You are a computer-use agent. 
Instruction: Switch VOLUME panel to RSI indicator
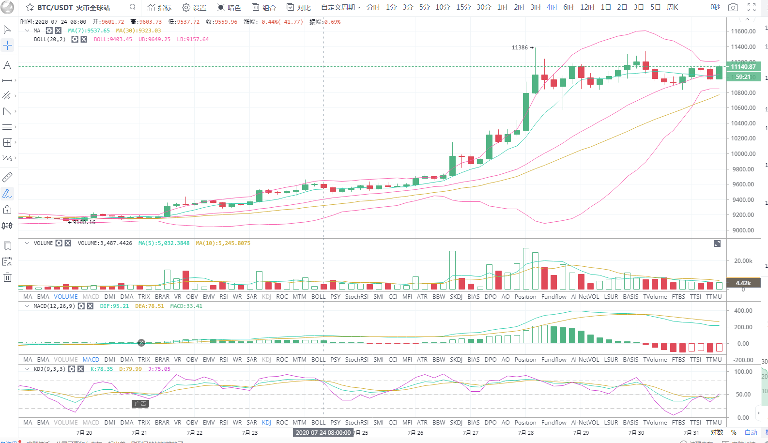[224, 297]
